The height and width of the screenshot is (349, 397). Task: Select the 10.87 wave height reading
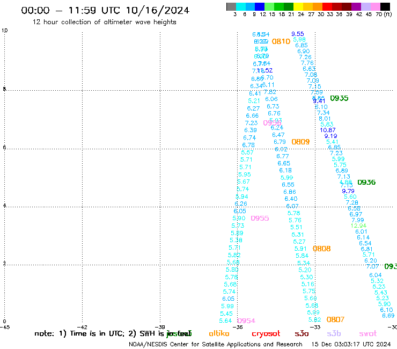click(x=328, y=130)
